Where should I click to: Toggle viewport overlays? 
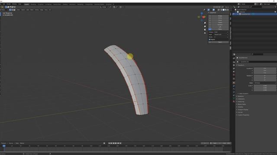point(213,10)
